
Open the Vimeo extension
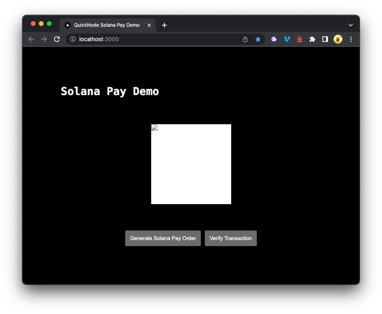click(287, 39)
